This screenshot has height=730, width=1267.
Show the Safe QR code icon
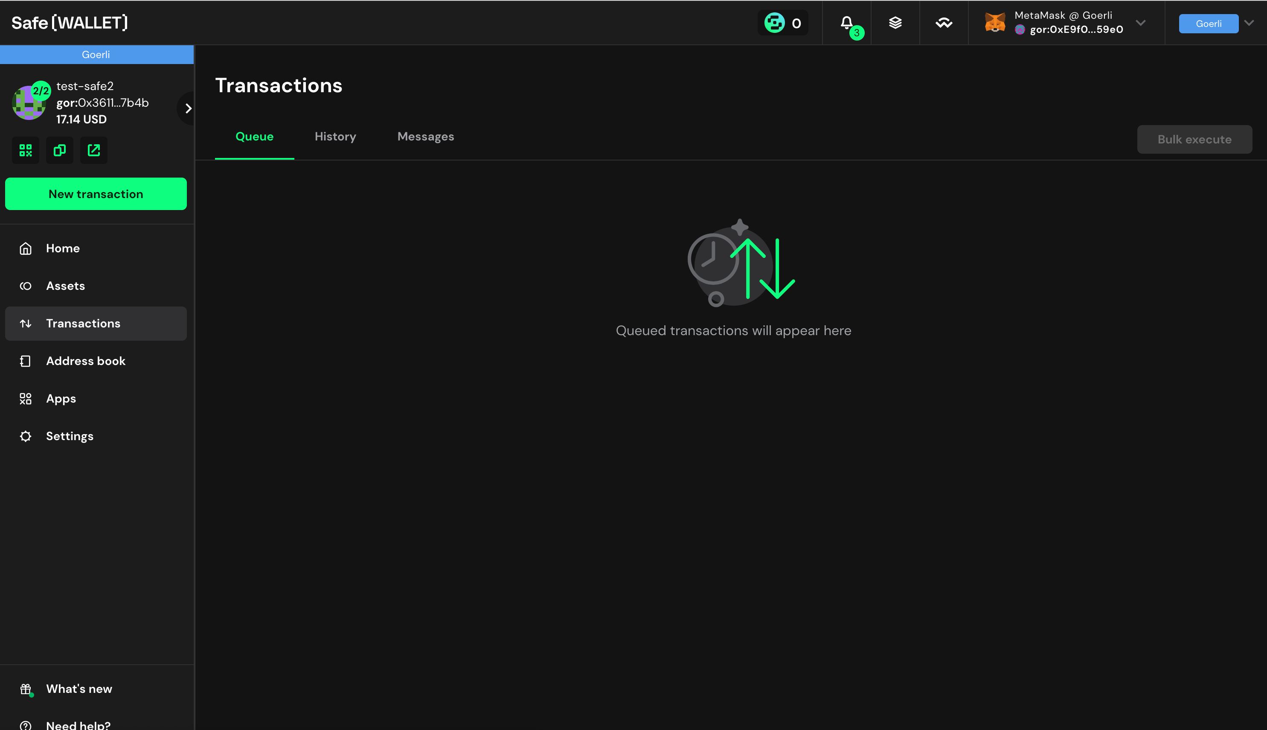26,150
